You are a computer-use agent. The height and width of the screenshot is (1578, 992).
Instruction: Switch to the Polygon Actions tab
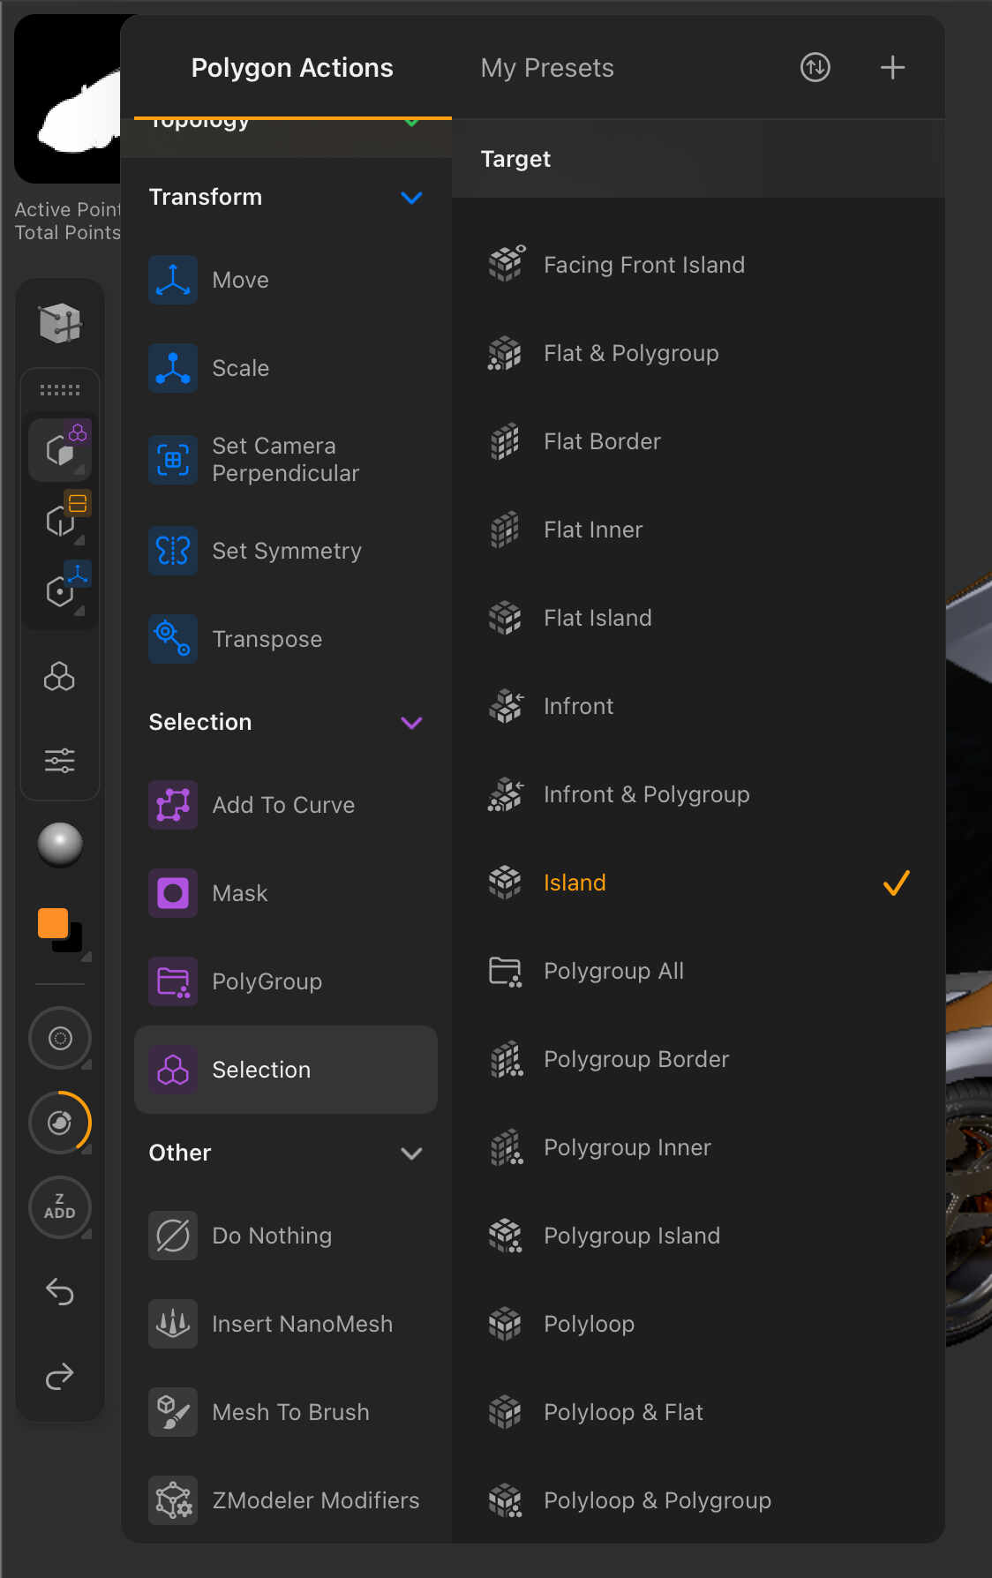tap(292, 68)
